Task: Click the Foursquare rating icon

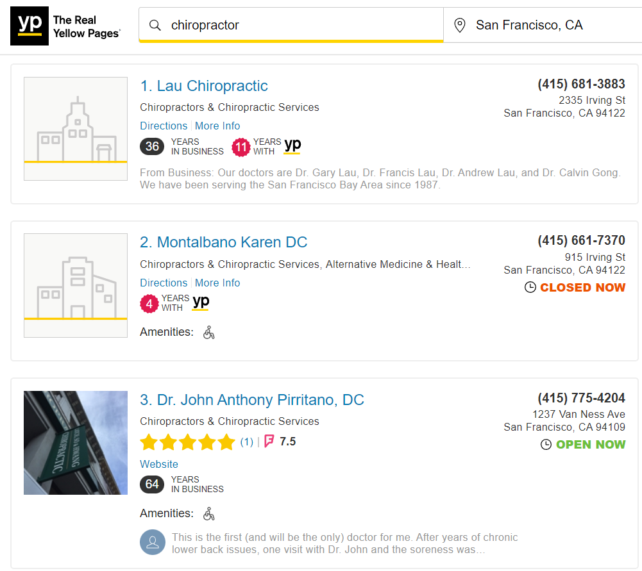Action: [269, 442]
